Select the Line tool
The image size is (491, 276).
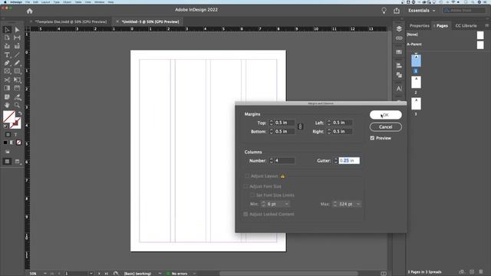click(17, 54)
